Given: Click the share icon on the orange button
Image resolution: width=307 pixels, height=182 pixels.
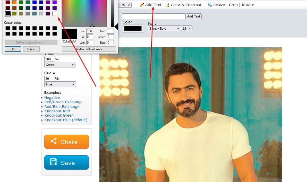Looking at the screenshot, I should pos(54,141).
